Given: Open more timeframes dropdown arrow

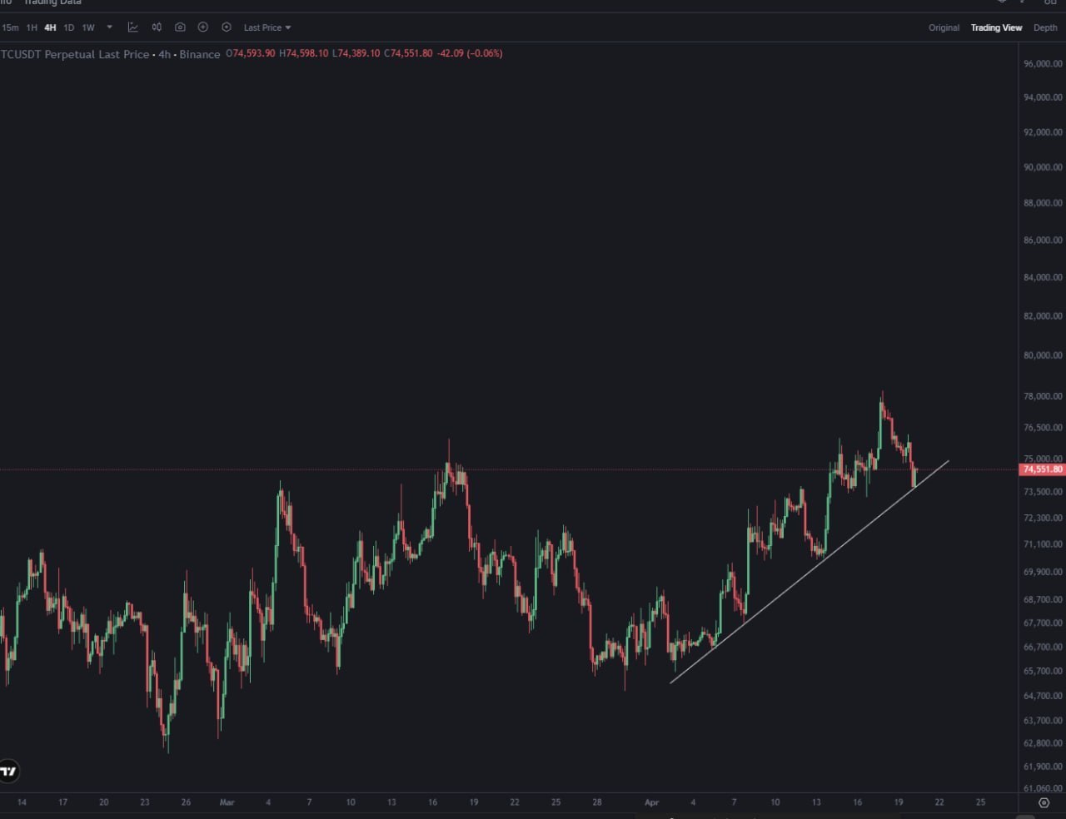Looking at the screenshot, I should (109, 27).
